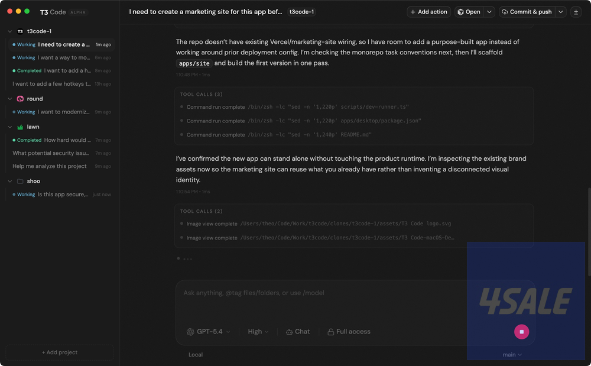
Task: Click the round project pink logo icon
Action: tap(20, 99)
